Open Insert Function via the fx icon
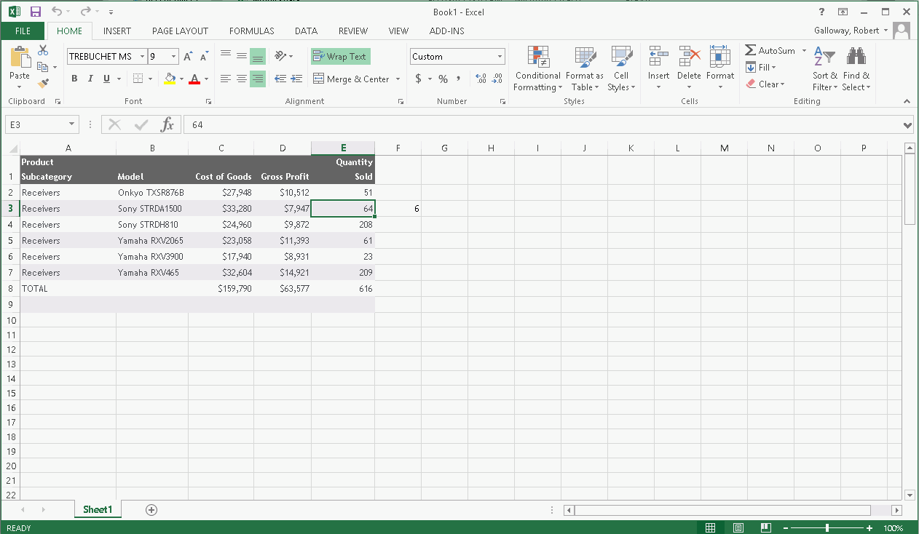Image resolution: width=919 pixels, height=534 pixels. click(x=167, y=124)
